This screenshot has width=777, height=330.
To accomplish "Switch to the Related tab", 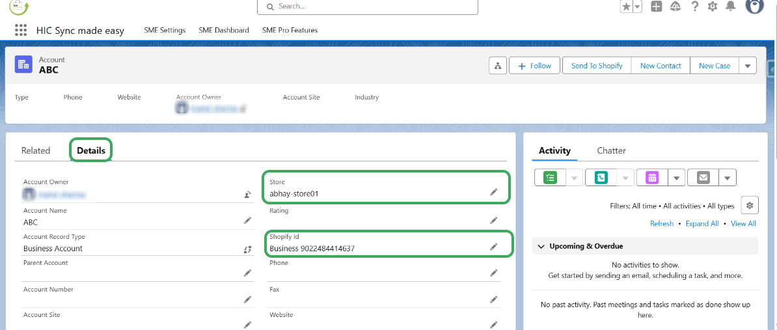I will click(36, 150).
